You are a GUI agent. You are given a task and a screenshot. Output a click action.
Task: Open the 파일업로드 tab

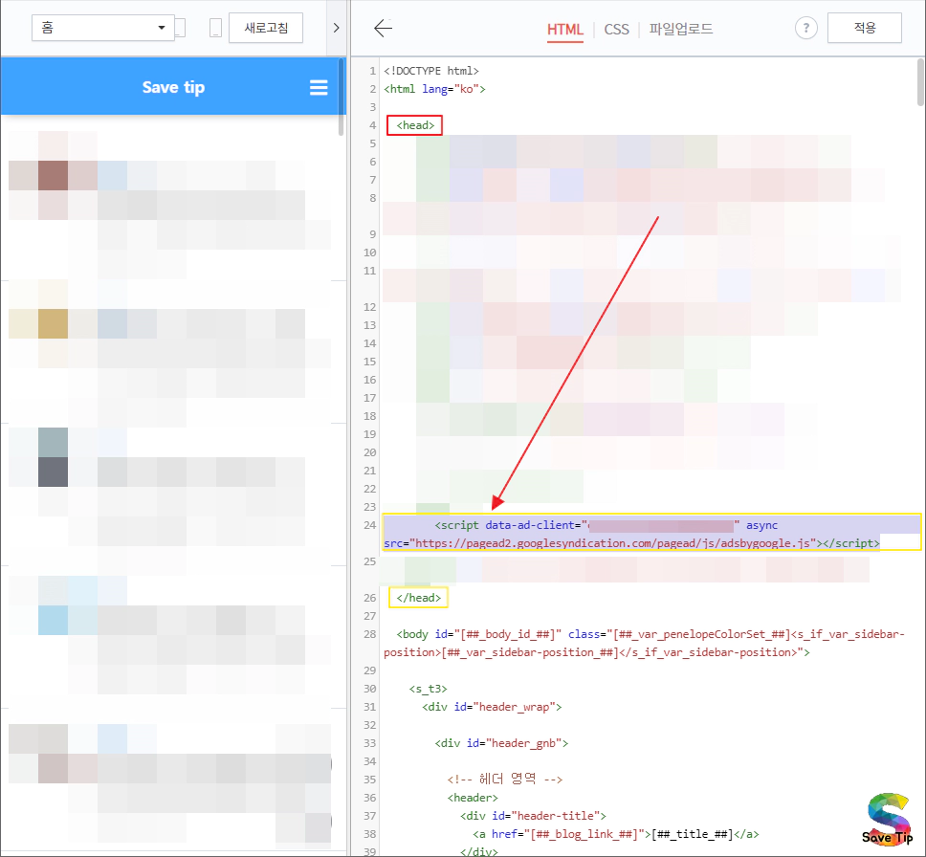(x=681, y=29)
